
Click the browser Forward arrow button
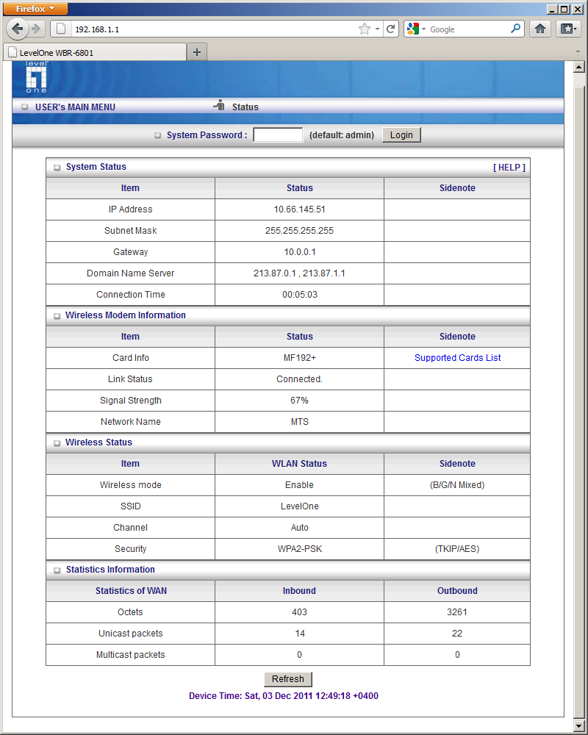(x=36, y=29)
